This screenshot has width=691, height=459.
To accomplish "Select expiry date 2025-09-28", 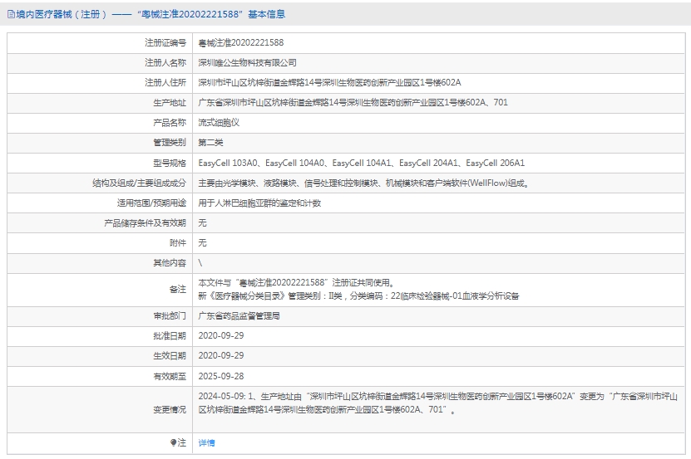I will tap(221, 376).
